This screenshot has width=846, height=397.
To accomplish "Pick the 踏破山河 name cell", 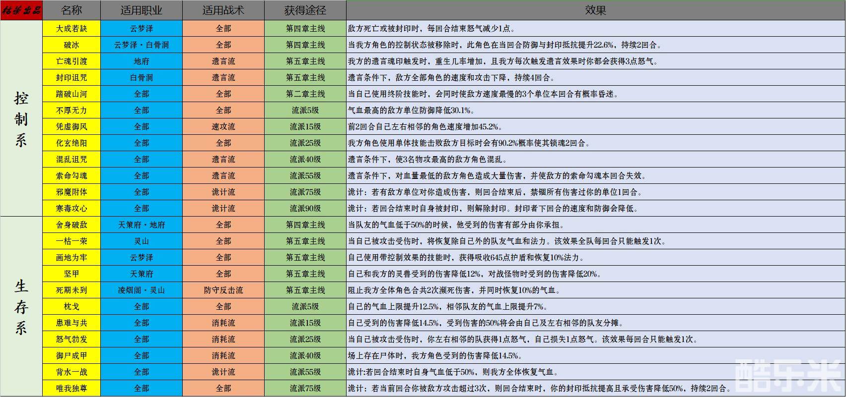I will point(71,94).
